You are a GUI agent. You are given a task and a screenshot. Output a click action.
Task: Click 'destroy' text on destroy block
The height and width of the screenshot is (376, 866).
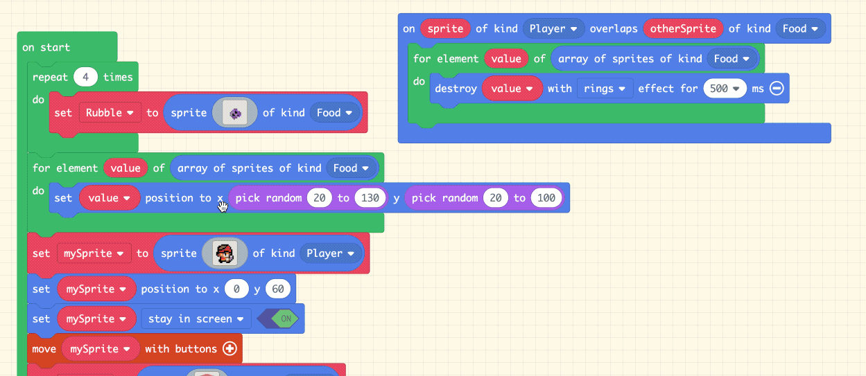(x=456, y=88)
